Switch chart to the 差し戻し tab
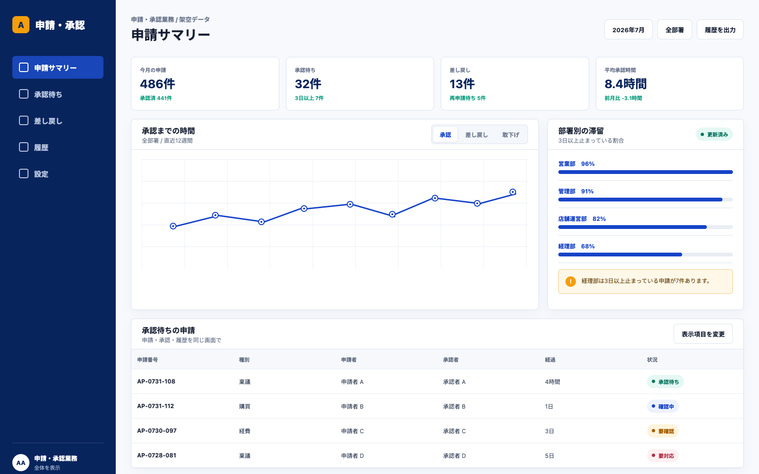 click(x=476, y=135)
